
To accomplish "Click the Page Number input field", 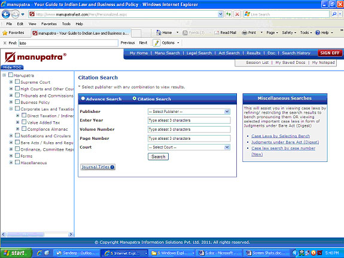I will 189,139.
